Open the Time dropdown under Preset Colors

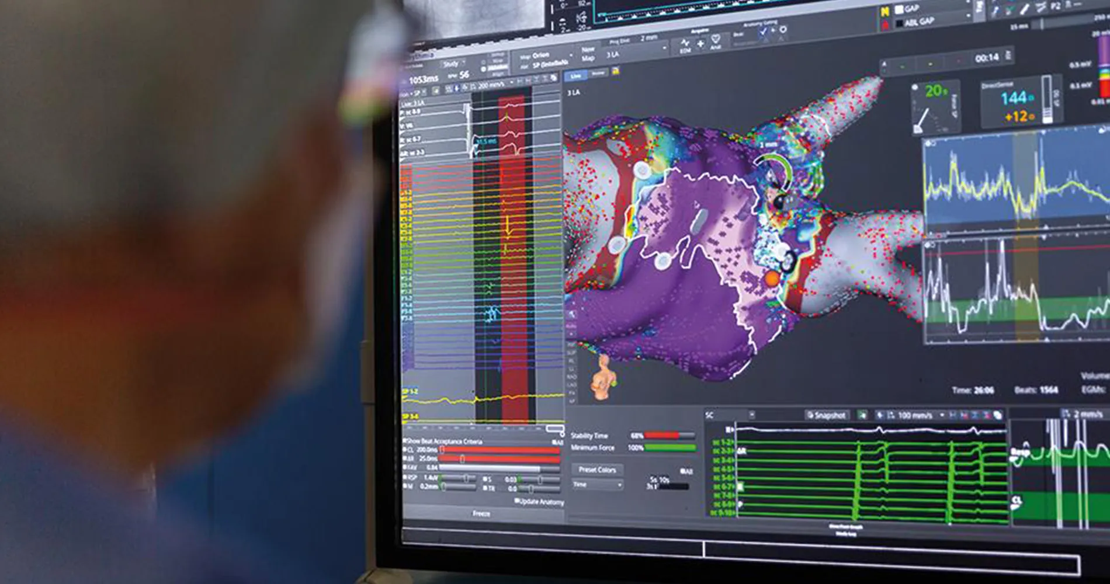click(x=597, y=485)
